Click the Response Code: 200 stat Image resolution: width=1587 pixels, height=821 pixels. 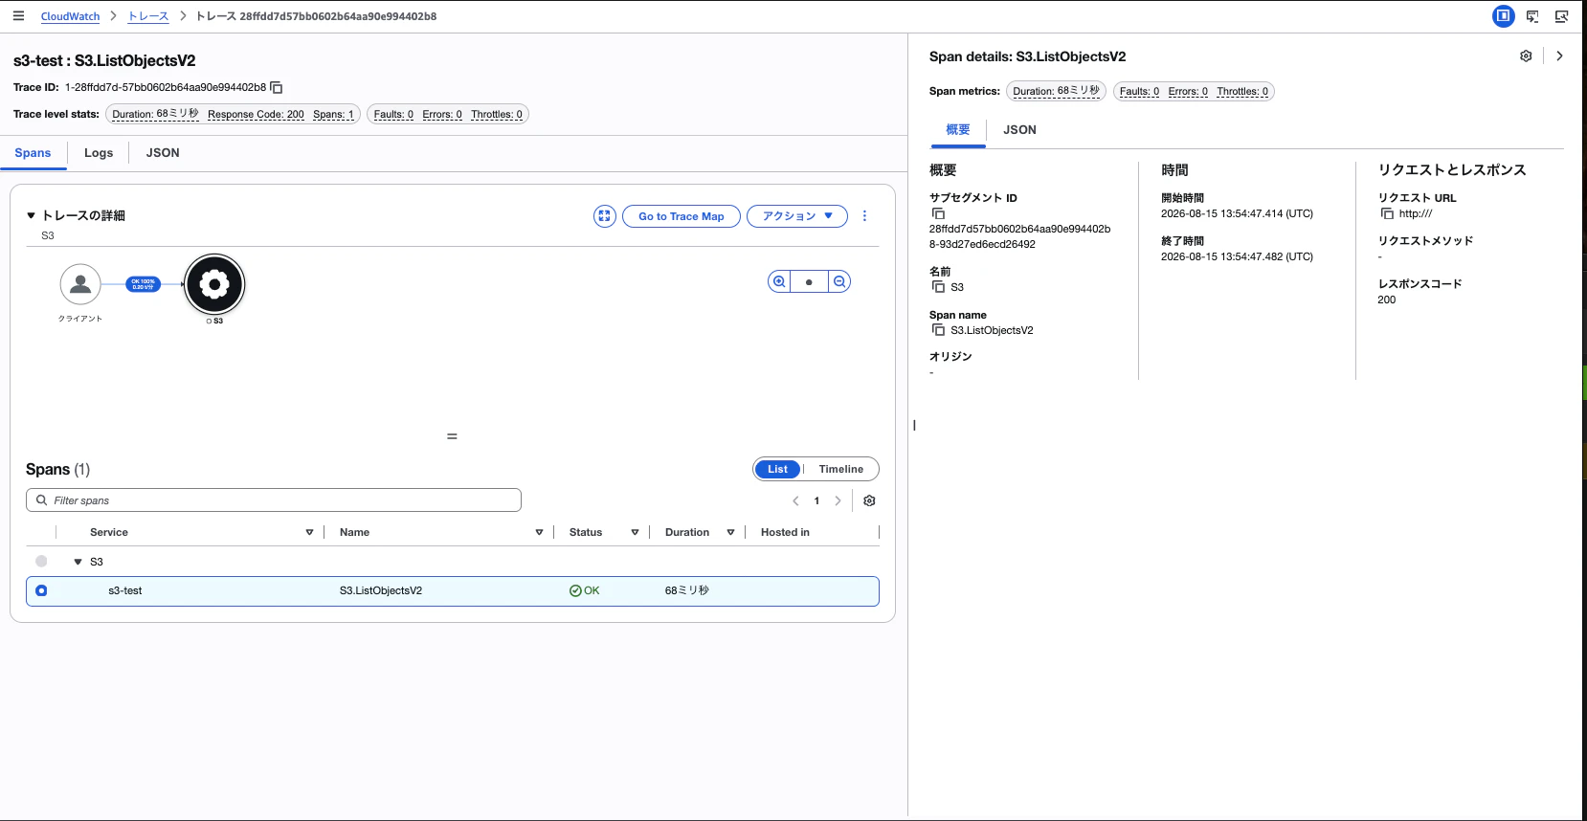pyautogui.click(x=256, y=115)
